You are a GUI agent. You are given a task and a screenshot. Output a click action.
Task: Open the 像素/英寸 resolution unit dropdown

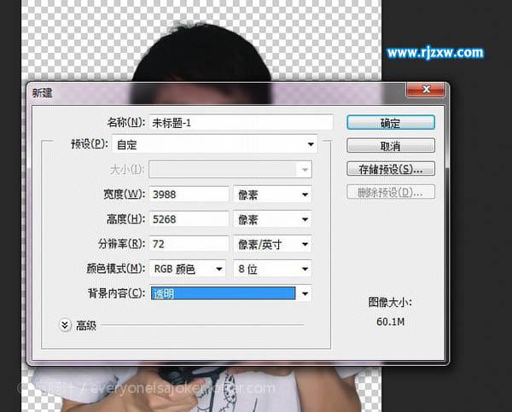(x=273, y=244)
